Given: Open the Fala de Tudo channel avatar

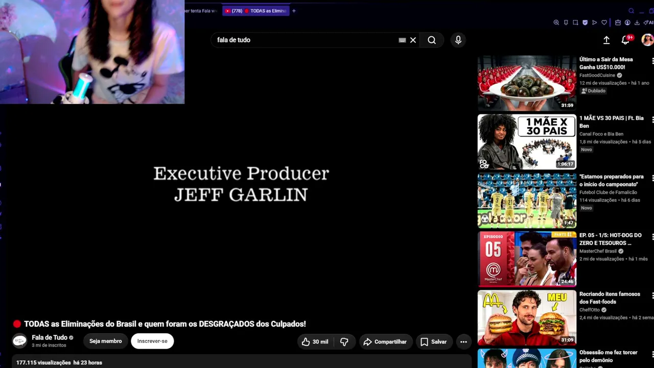Looking at the screenshot, I should click(x=19, y=341).
